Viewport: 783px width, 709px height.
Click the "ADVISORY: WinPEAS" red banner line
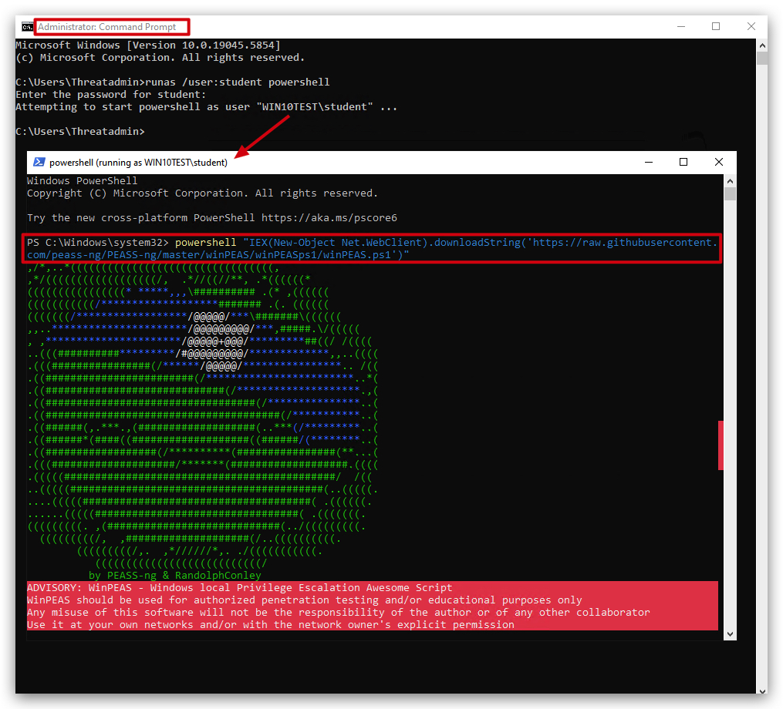pyautogui.click(x=239, y=588)
